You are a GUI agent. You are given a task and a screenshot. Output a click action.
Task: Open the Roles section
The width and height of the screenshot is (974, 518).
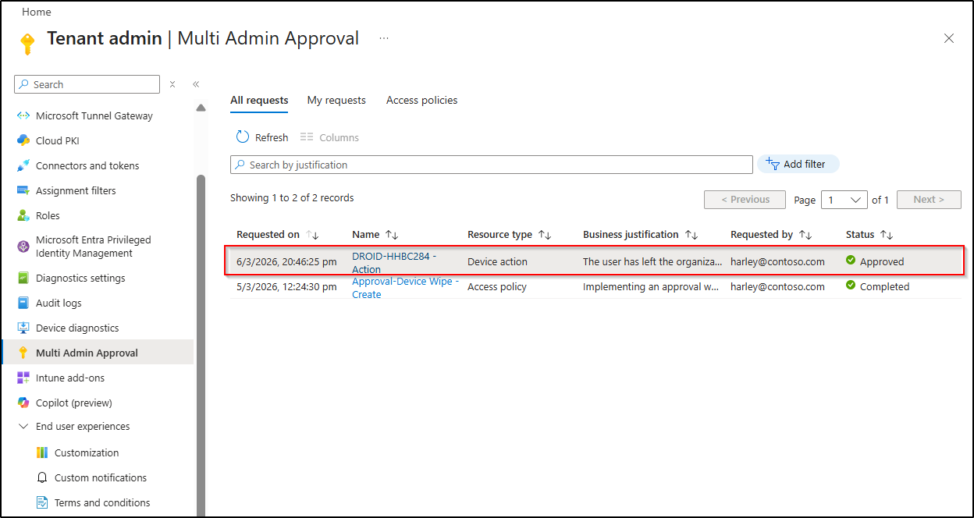click(x=47, y=215)
